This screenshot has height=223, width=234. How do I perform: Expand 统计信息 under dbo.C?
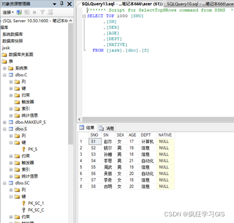[x=11, y=115]
